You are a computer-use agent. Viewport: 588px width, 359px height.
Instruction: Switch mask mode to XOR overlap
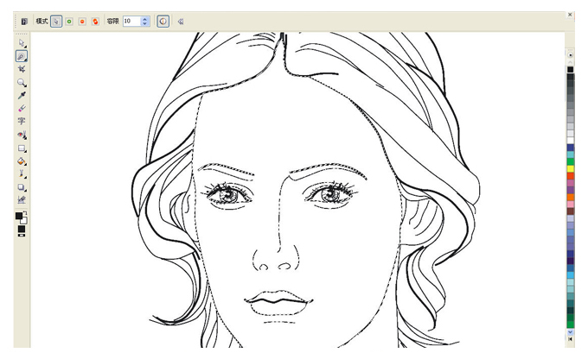tap(96, 22)
